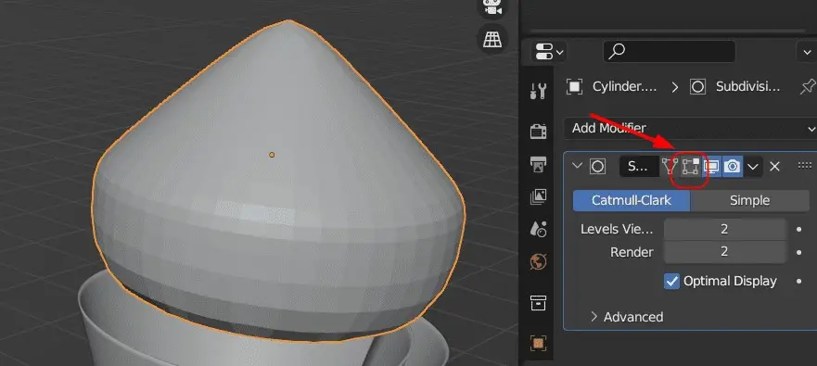
Task: Select Catmull-Clark subdivision type
Action: tap(632, 200)
